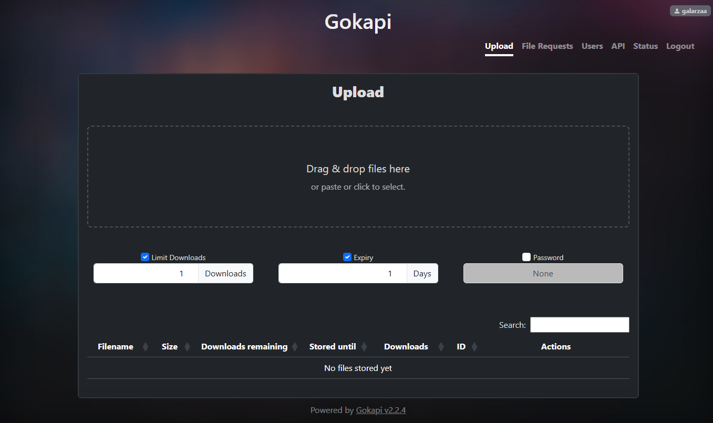
Task: Open the Gokapi v2.2.4 footer link
Action: (381, 410)
